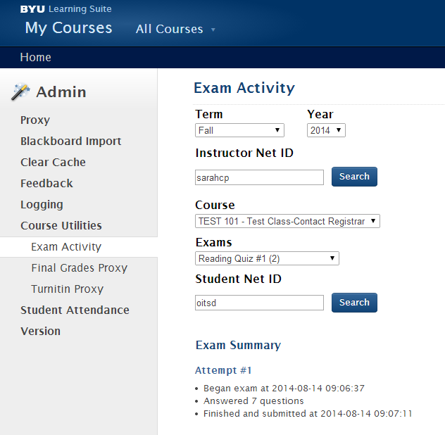Open the Feedback admin page
Viewport: 445px width, 435px height.
point(47,183)
